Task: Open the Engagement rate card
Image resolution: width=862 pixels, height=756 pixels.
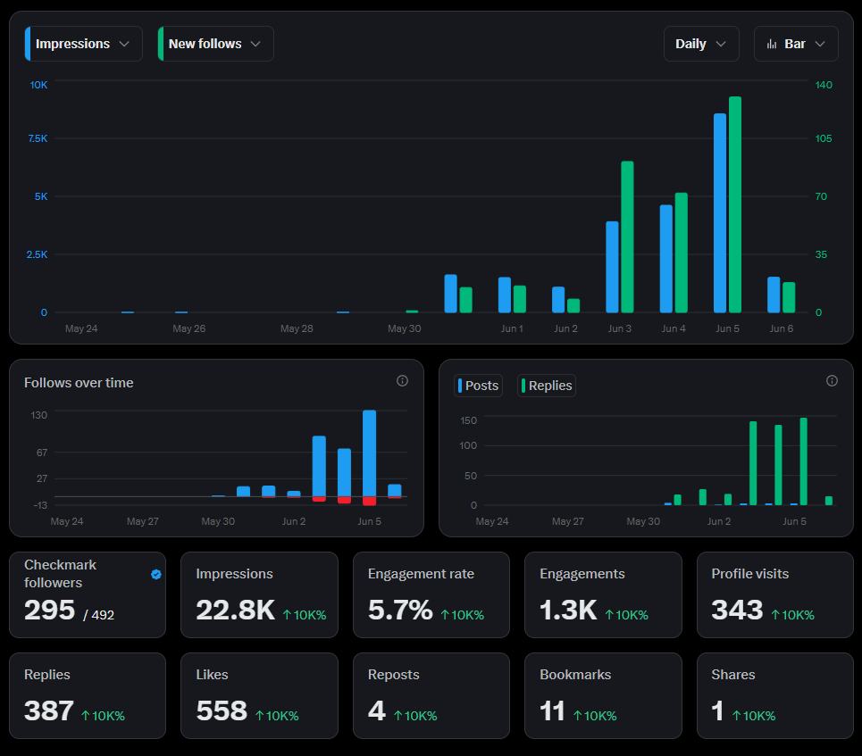Action: 431,595
